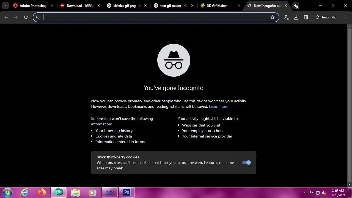Click the scrollbar up arrow

pyautogui.click(x=350, y=26)
